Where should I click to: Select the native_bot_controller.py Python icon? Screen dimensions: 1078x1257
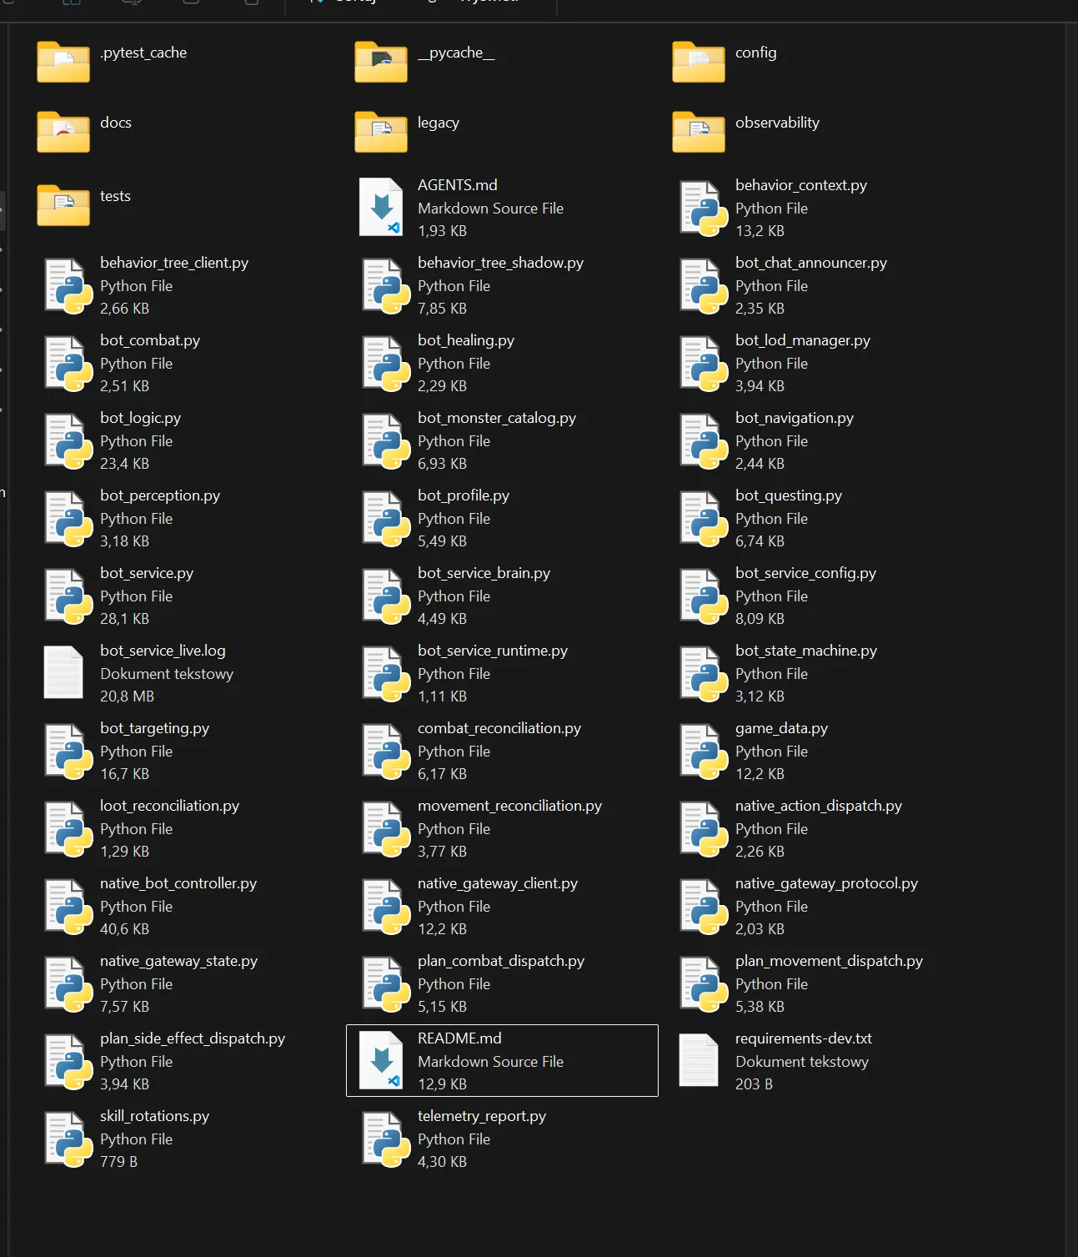(x=68, y=907)
